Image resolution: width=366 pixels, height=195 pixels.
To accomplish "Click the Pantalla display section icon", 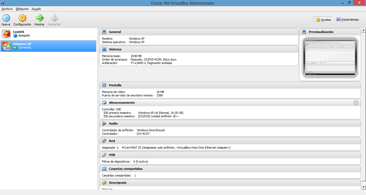I will (104, 85).
